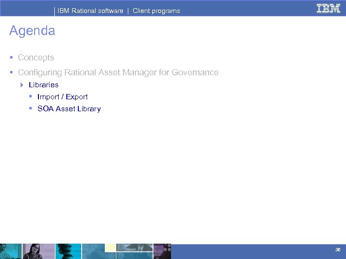Viewport: 346px width, 259px height.
Task: Click 'IBM Rational software' header text
Action: 90,11
